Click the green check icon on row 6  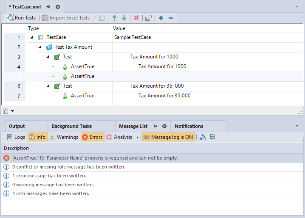[57, 86]
